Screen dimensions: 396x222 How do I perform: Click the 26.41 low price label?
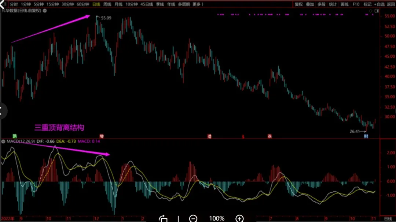355,131
